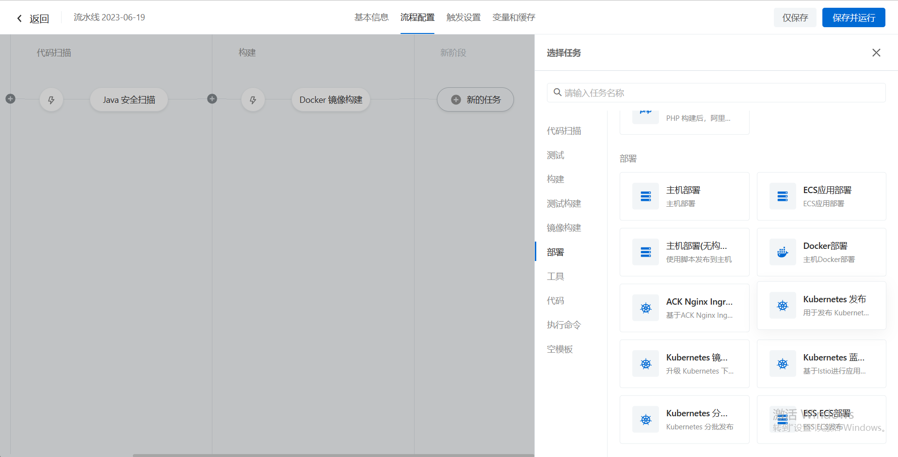Screen dimensions: 898x457
Task: Choose the Kubernetes 分批发布 description text
Action: [700, 427]
